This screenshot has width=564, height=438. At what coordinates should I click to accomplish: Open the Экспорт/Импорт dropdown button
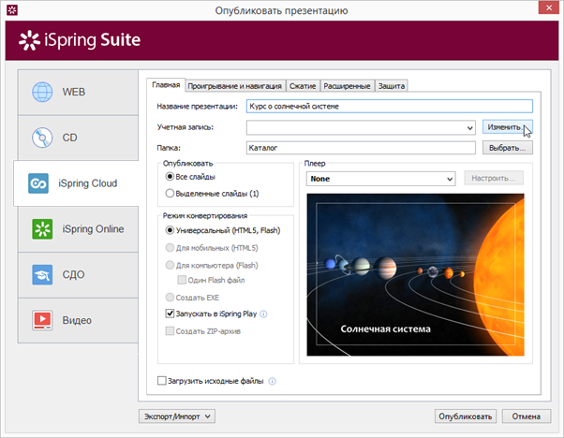coord(177,416)
